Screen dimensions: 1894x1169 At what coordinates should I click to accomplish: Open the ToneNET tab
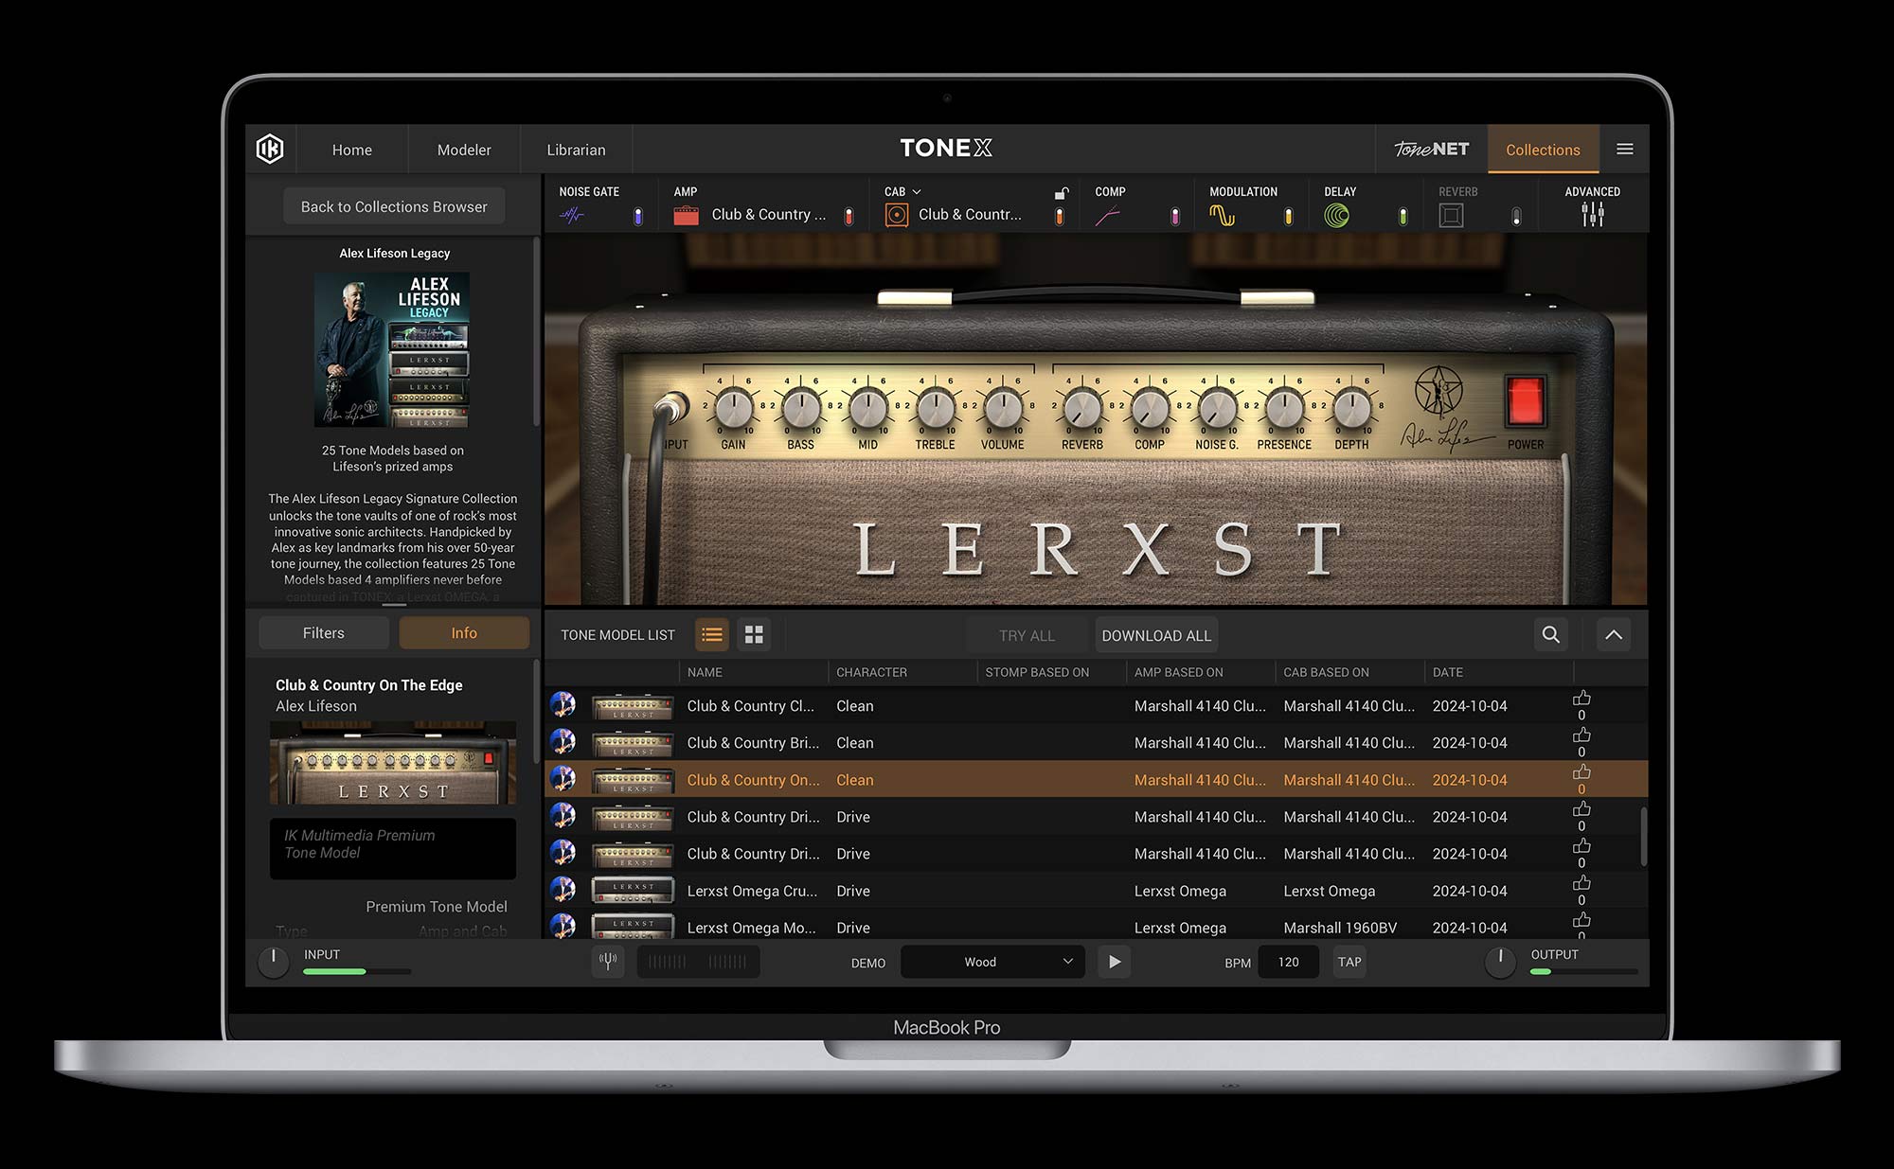[1431, 149]
